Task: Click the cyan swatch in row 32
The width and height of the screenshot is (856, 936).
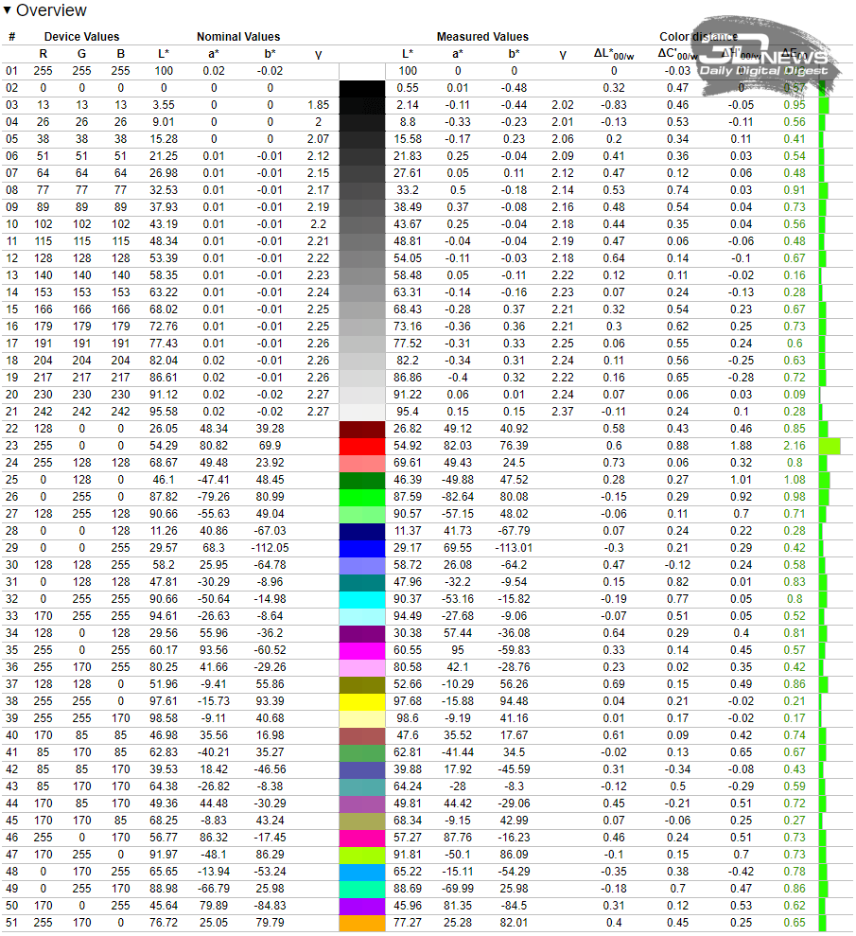Action: [x=362, y=599]
